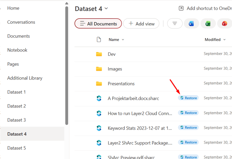
Task: Click the Add view button
Action: point(141,24)
